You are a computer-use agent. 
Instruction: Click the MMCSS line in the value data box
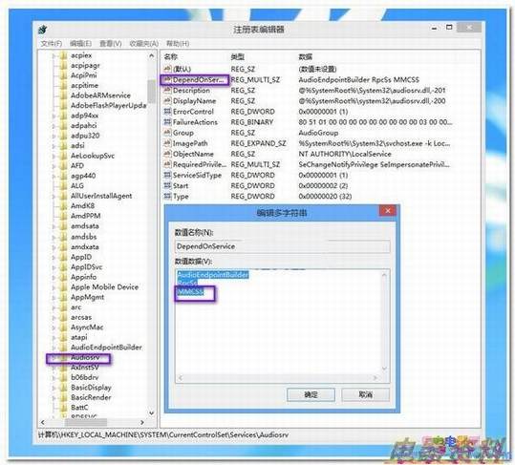pyautogui.click(x=190, y=291)
